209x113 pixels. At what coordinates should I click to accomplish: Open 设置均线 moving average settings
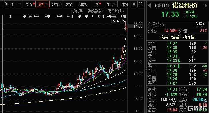pyautogui.click(x=116, y=11)
